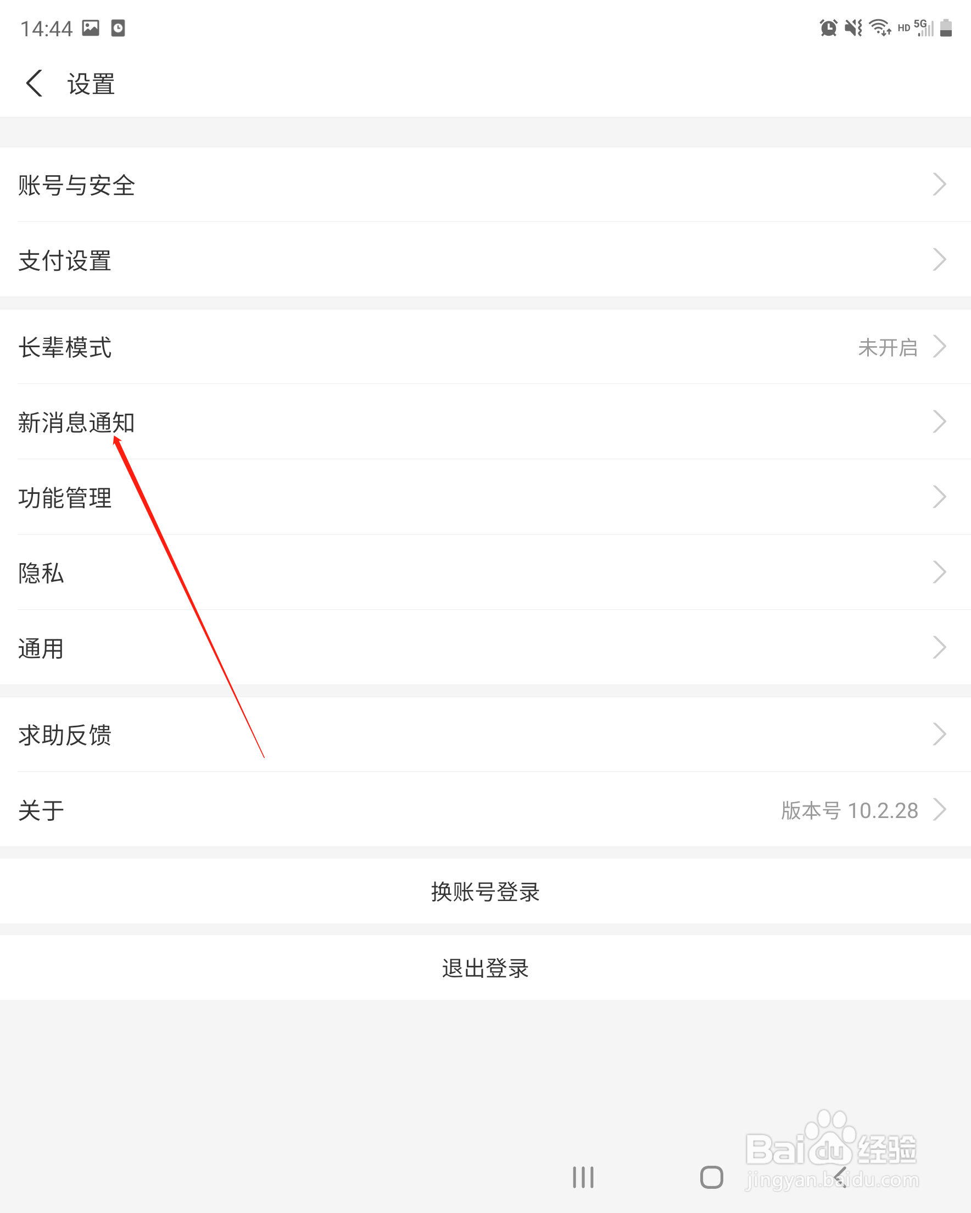Open 求助反馈 entry
The width and height of the screenshot is (971, 1213).
(x=486, y=734)
